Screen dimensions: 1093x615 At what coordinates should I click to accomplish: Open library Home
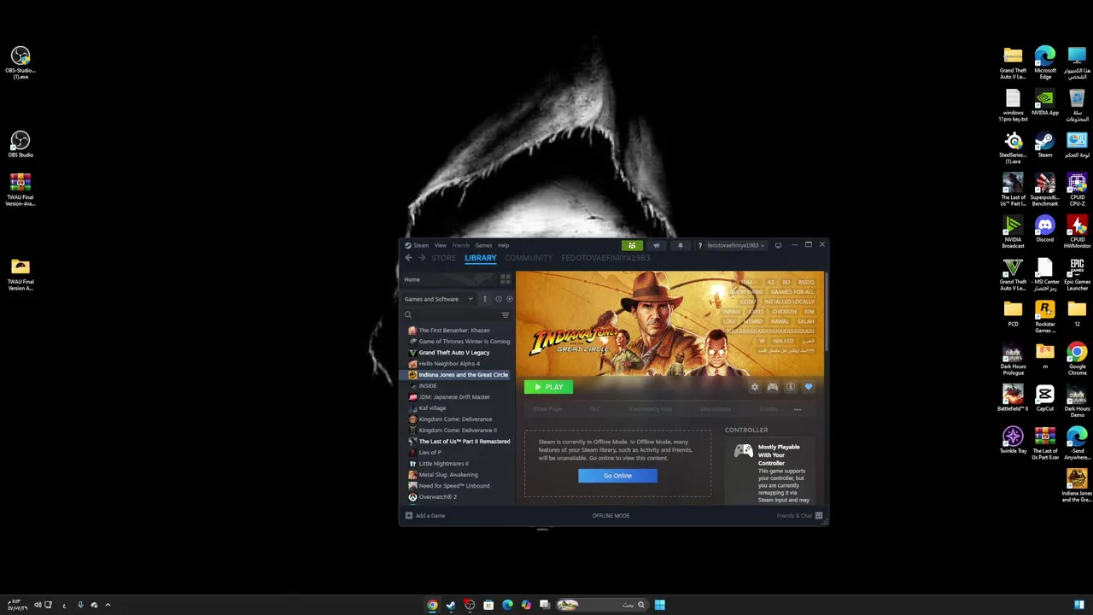412,279
